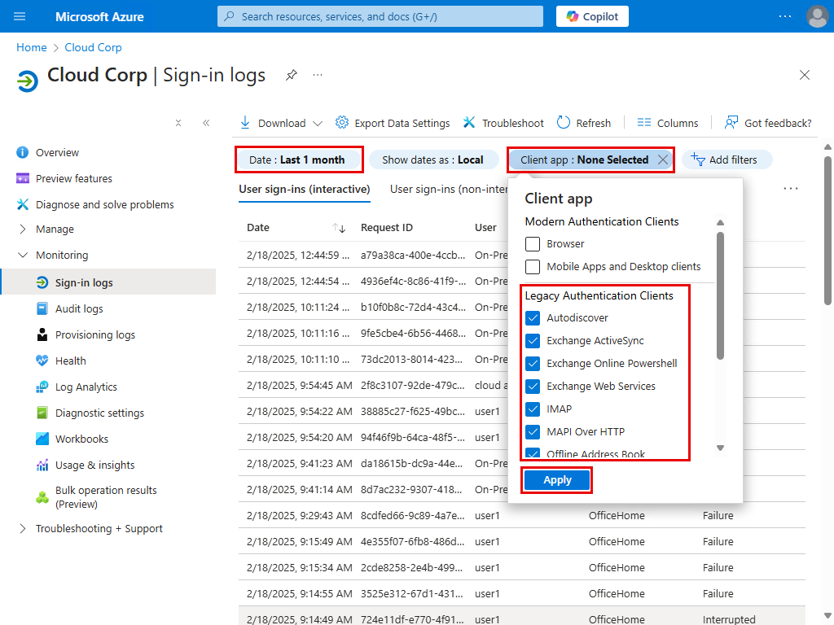Open the Show dates as: Local filter
Image resolution: width=834 pixels, height=625 pixels.
[432, 160]
